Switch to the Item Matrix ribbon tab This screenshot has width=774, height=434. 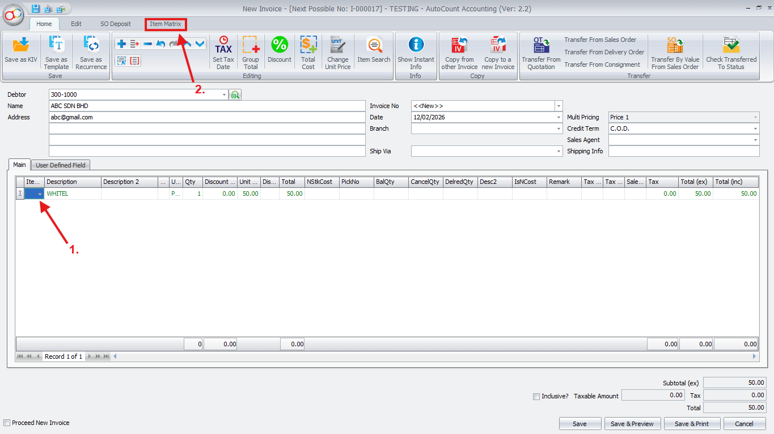click(x=166, y=24)
